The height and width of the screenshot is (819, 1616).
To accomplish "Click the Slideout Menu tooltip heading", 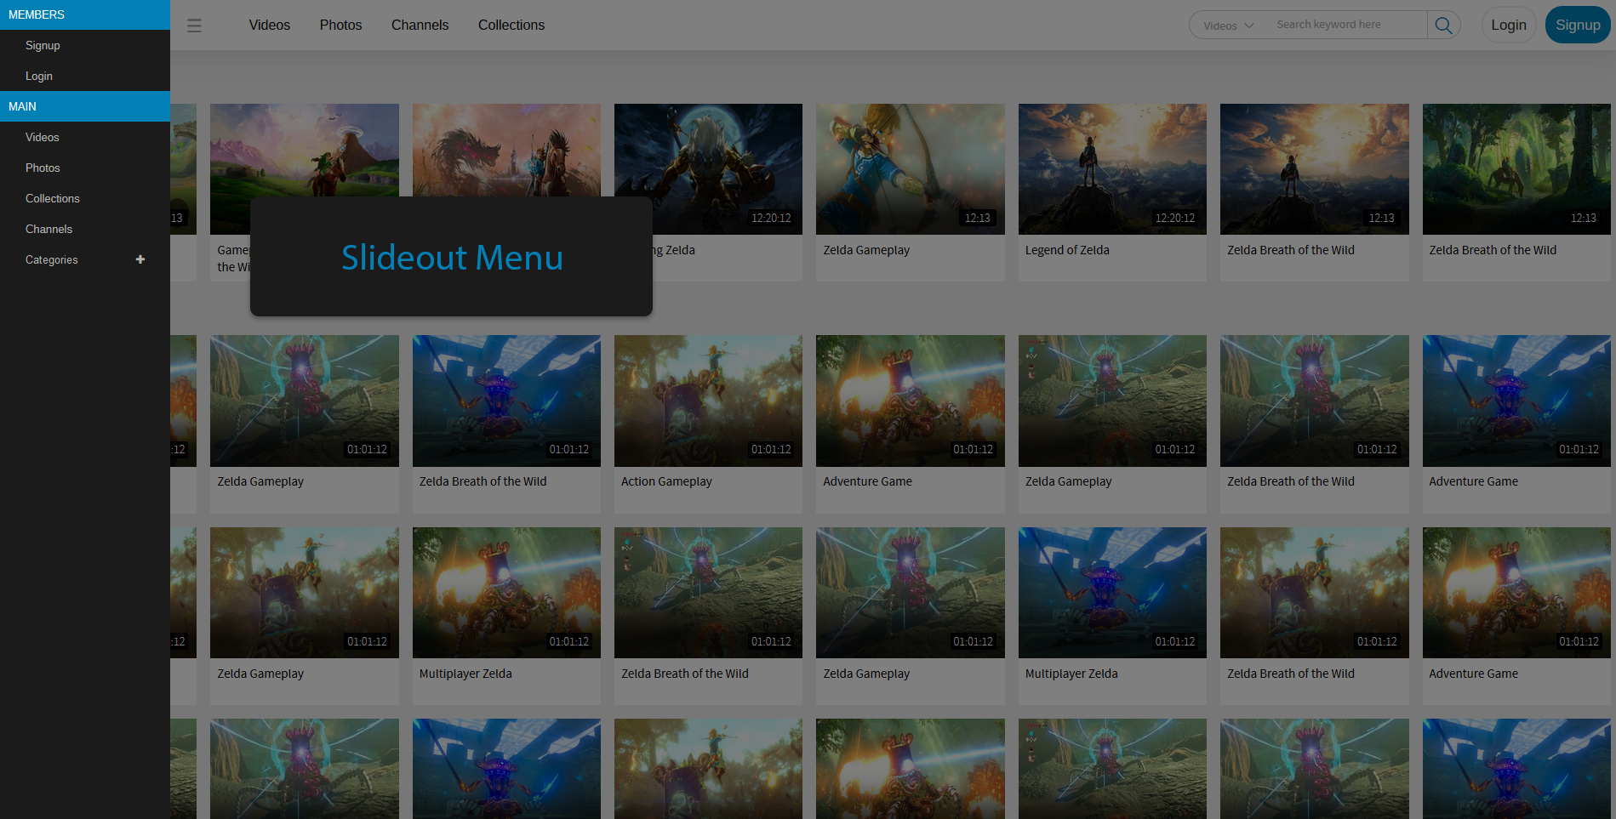I will [x=452, y=257].
